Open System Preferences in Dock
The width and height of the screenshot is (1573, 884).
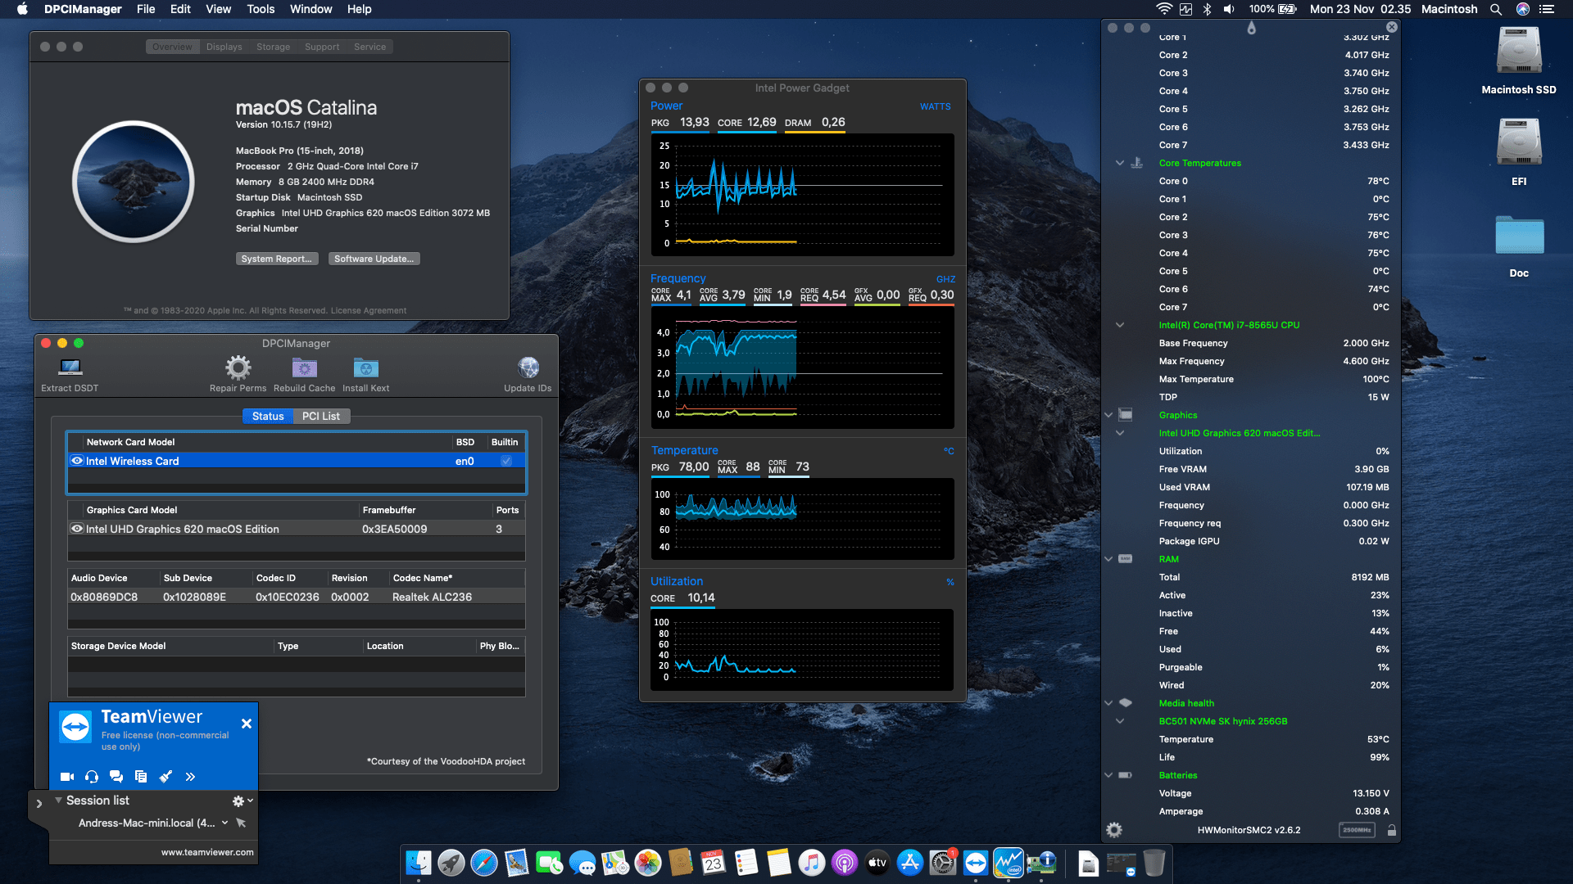click(x=943, y=863)
